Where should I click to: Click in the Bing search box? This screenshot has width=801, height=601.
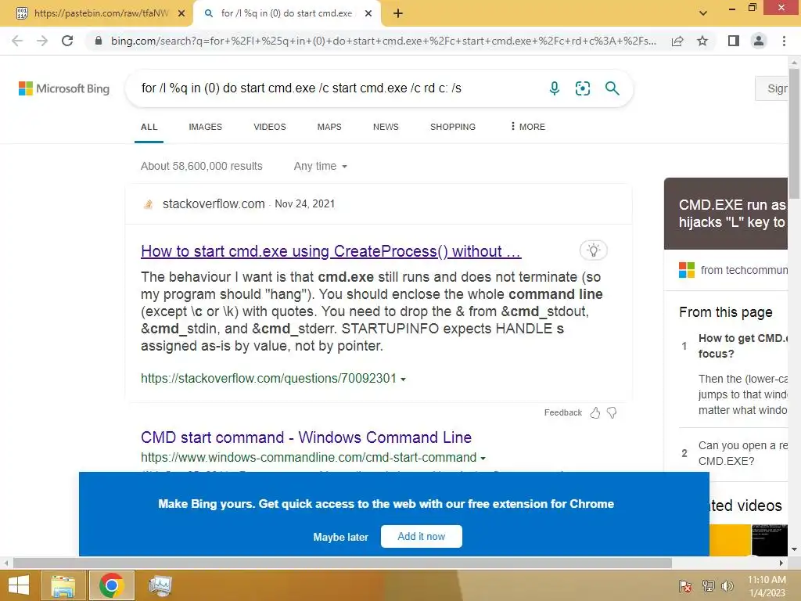(x=337, y=88)
